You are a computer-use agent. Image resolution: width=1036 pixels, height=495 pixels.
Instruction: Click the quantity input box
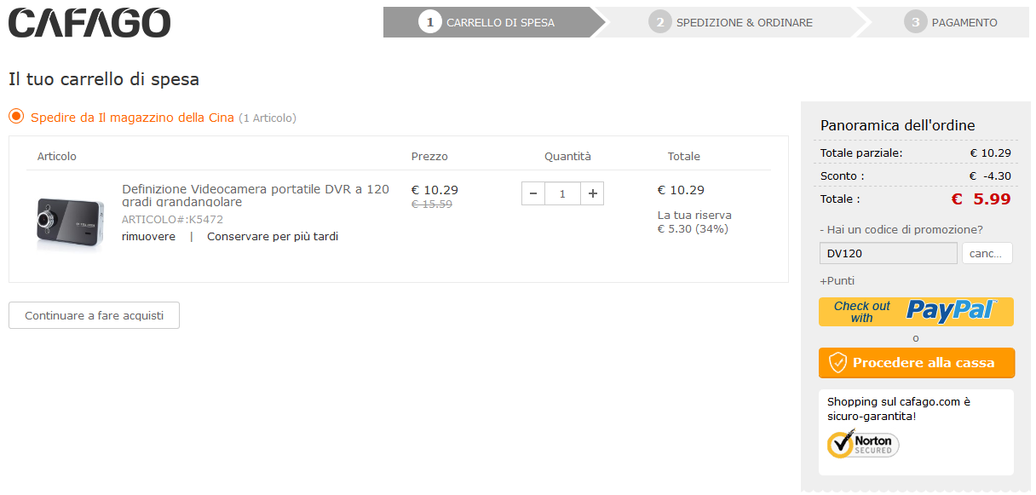point(563,193)
